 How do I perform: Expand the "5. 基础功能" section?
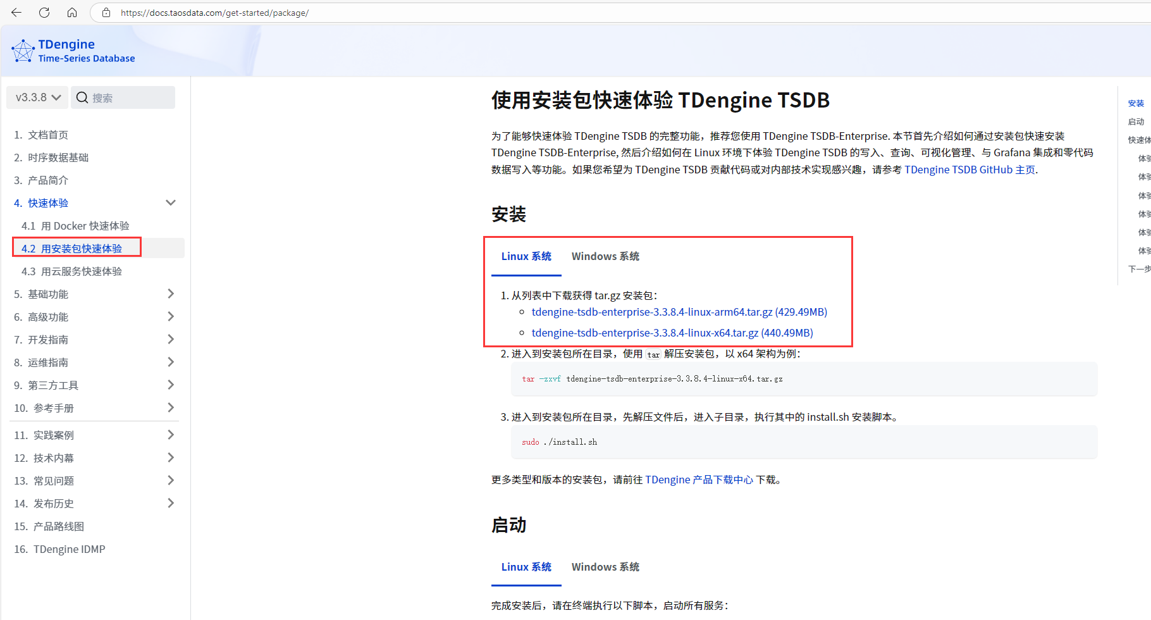(x=170, y=294)
